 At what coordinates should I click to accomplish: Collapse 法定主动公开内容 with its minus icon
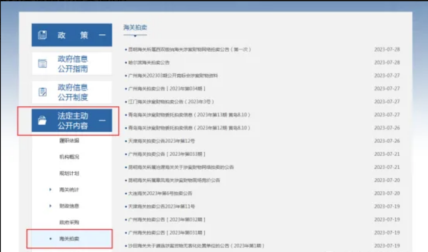tap(102, 120)
